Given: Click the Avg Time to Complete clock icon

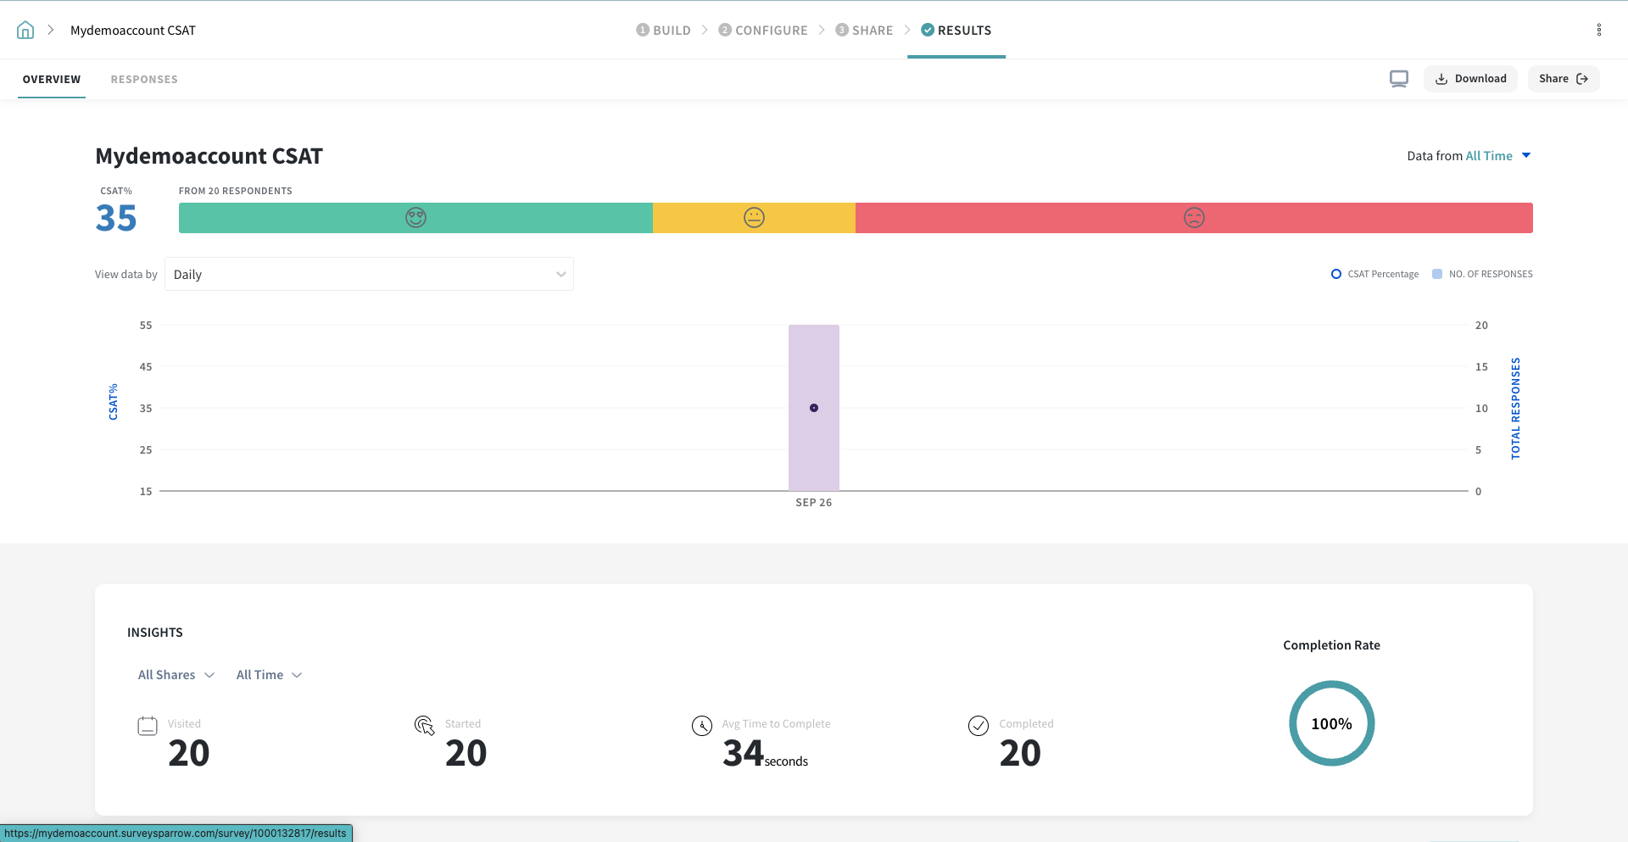Looking at the screenshot, I should pyautogui.click(x=702, y=726).
